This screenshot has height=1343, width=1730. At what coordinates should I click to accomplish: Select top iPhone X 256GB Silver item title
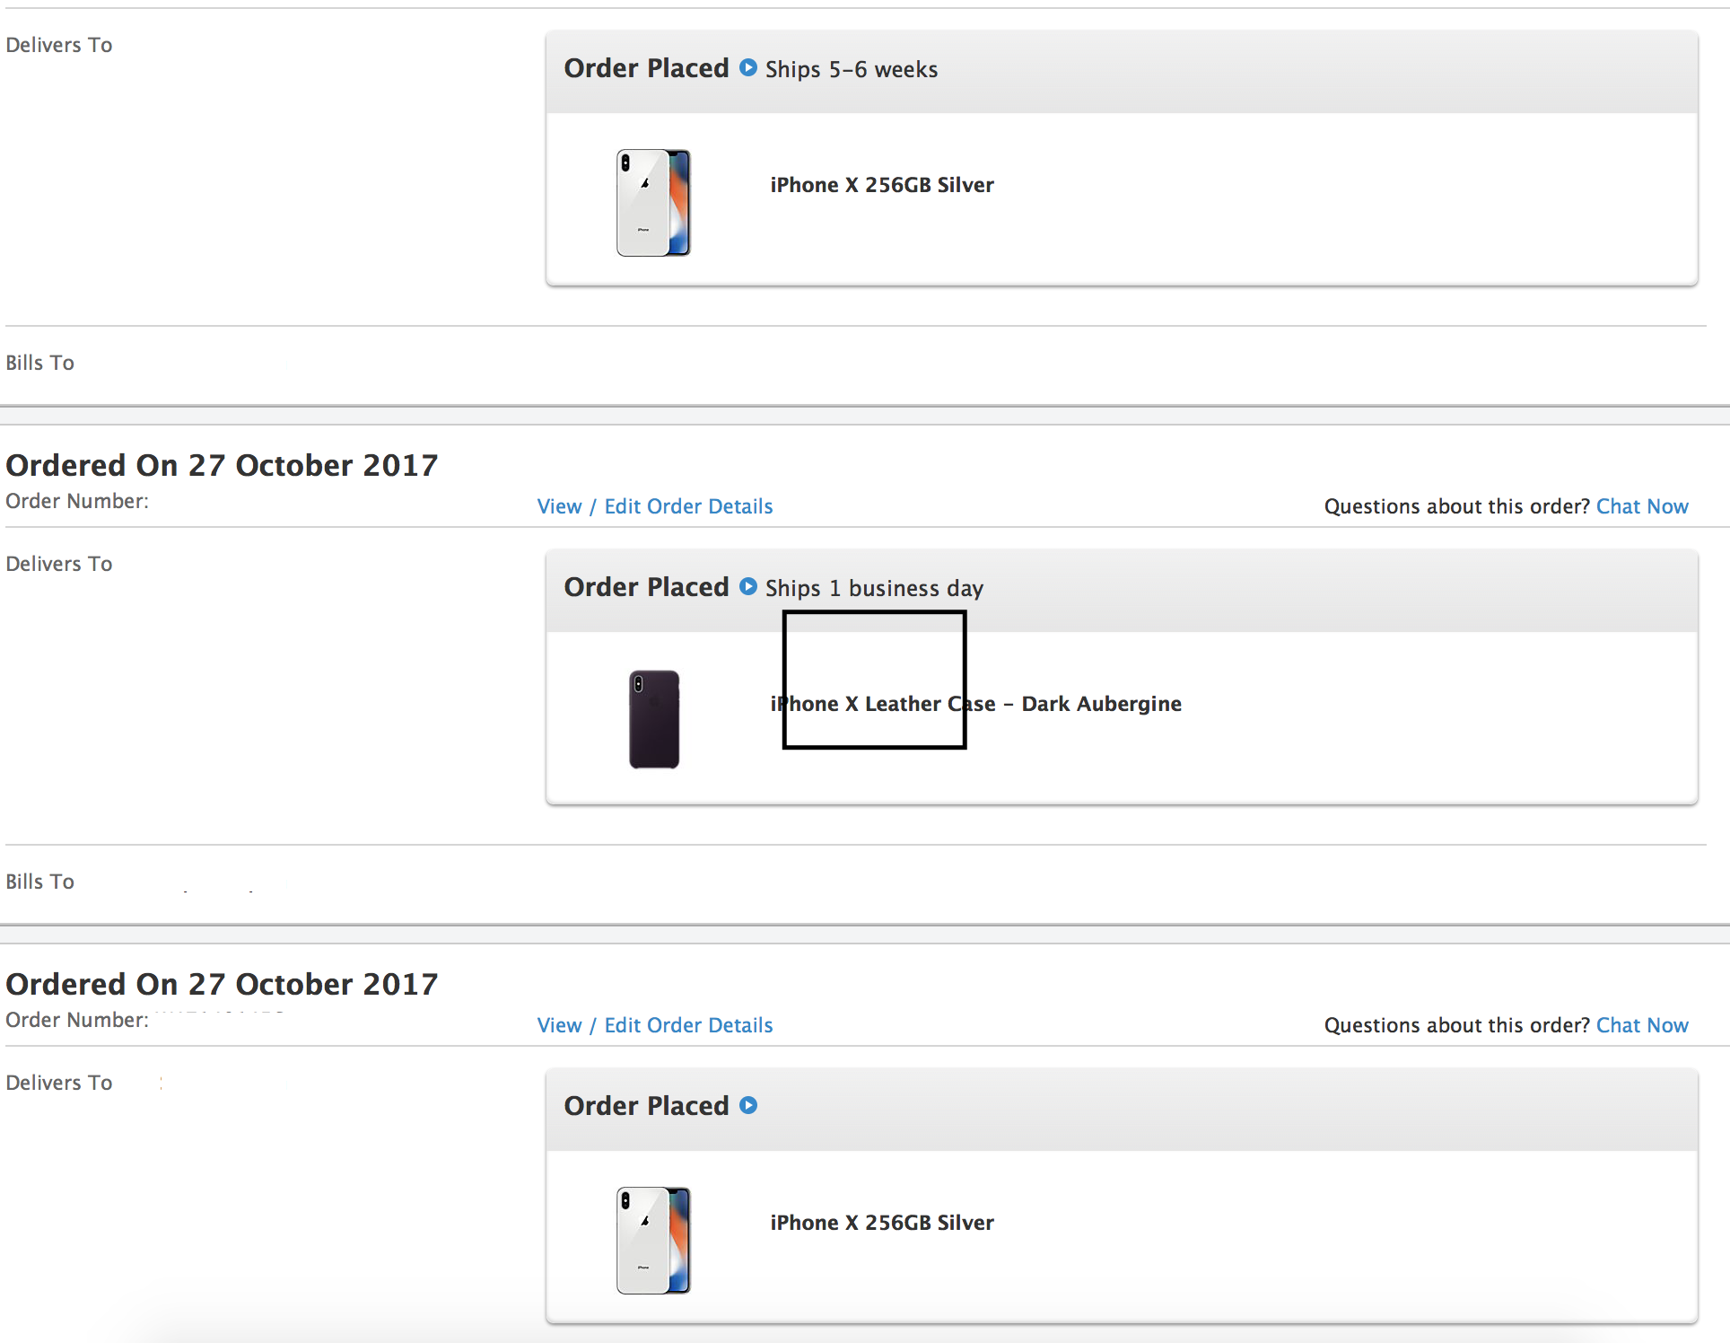click(882, 185)
